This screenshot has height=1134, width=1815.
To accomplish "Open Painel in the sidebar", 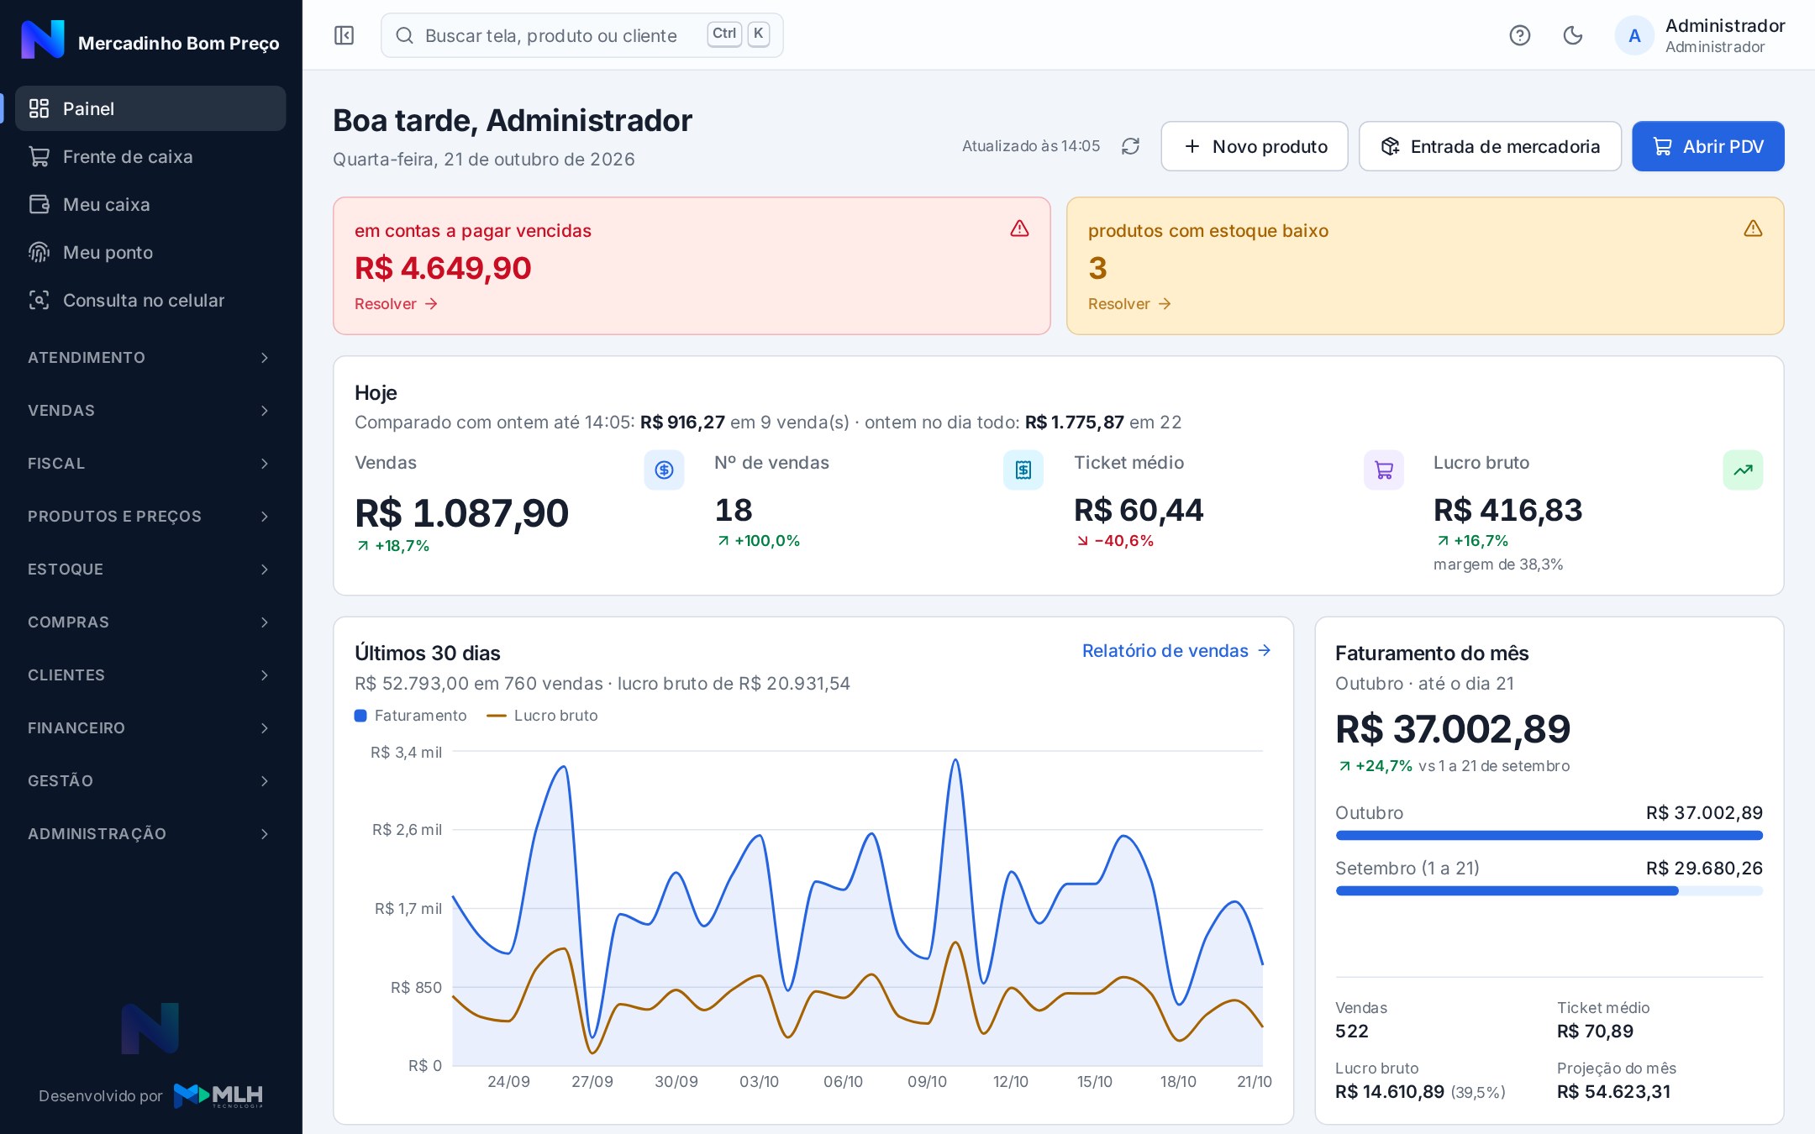I will point(150,108).
